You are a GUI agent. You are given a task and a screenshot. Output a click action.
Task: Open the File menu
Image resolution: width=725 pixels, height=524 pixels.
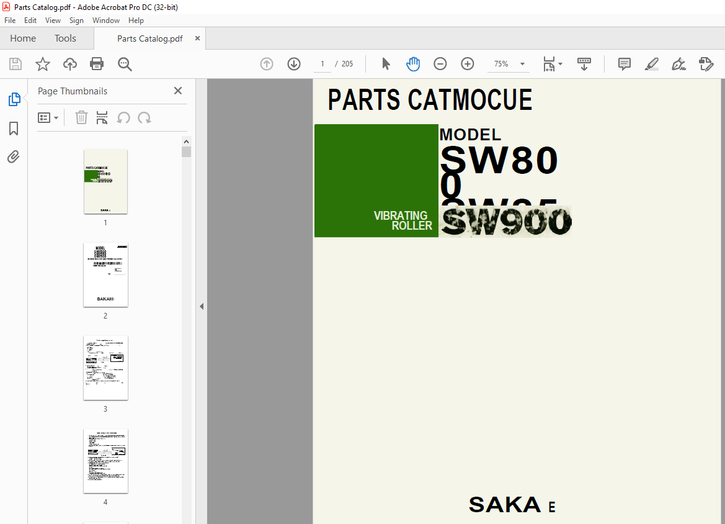click(10, 20)
